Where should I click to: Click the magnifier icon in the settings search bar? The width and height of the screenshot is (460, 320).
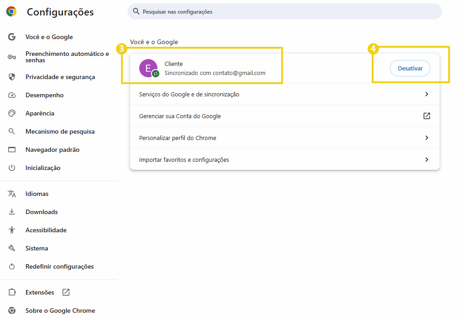136,11
